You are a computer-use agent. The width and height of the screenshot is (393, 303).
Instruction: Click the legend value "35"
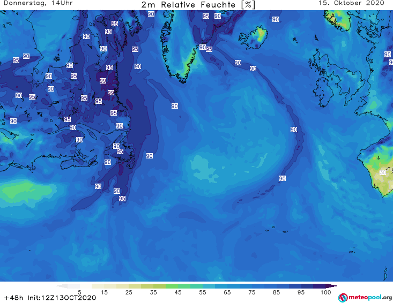[153, 292]
